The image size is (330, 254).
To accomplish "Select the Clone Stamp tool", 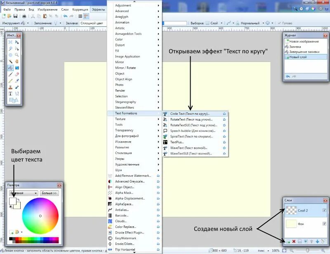I will 10,87.
